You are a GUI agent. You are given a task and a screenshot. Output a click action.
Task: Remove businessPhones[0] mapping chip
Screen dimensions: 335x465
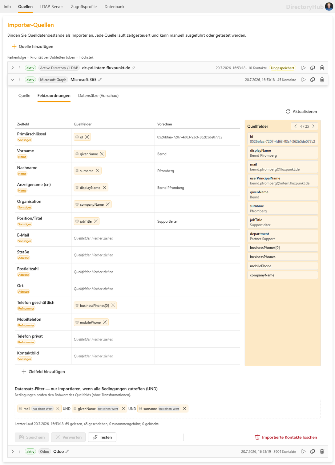pyautogui.click(x=113, y=306)
